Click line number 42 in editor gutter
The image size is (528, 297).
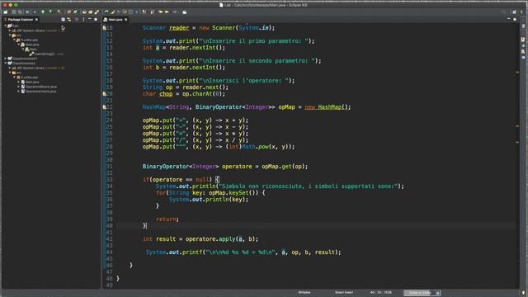[110, 239]
